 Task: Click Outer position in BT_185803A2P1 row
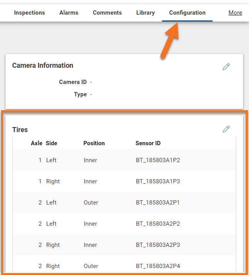point(91,203)
